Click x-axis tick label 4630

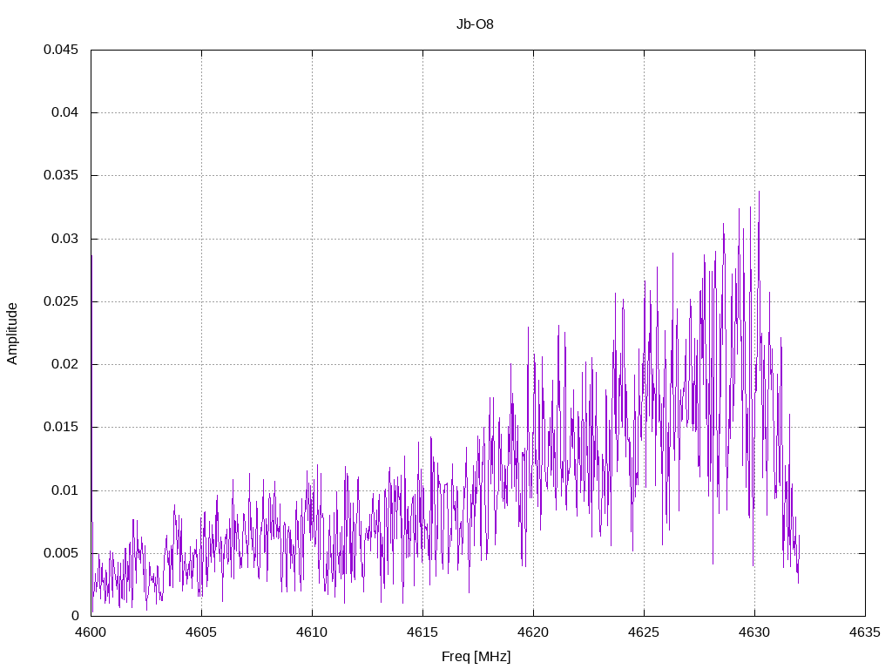pyautogui.click(x=754, y=632)
